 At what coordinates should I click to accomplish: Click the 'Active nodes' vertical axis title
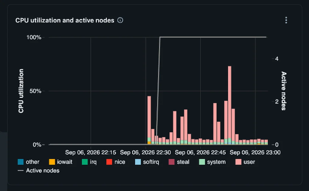tap(284, 91)
